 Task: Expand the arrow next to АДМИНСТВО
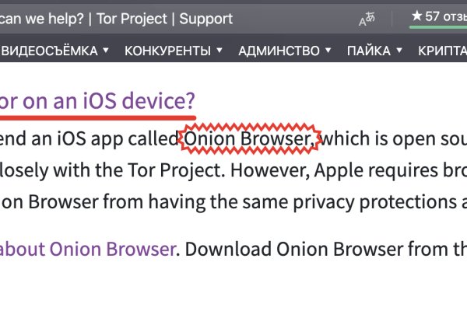(x=329, y=51)
